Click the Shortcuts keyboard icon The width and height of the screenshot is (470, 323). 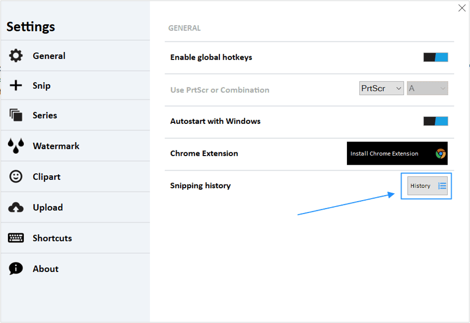click(x=16, y=238)
